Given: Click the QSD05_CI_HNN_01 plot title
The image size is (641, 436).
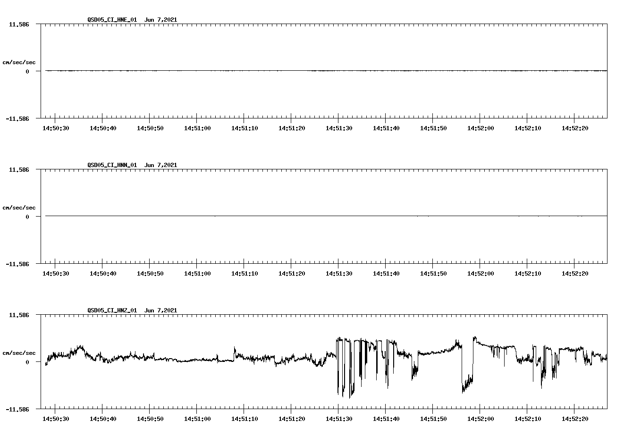Looking at the screenshot, I should (132, 165).
